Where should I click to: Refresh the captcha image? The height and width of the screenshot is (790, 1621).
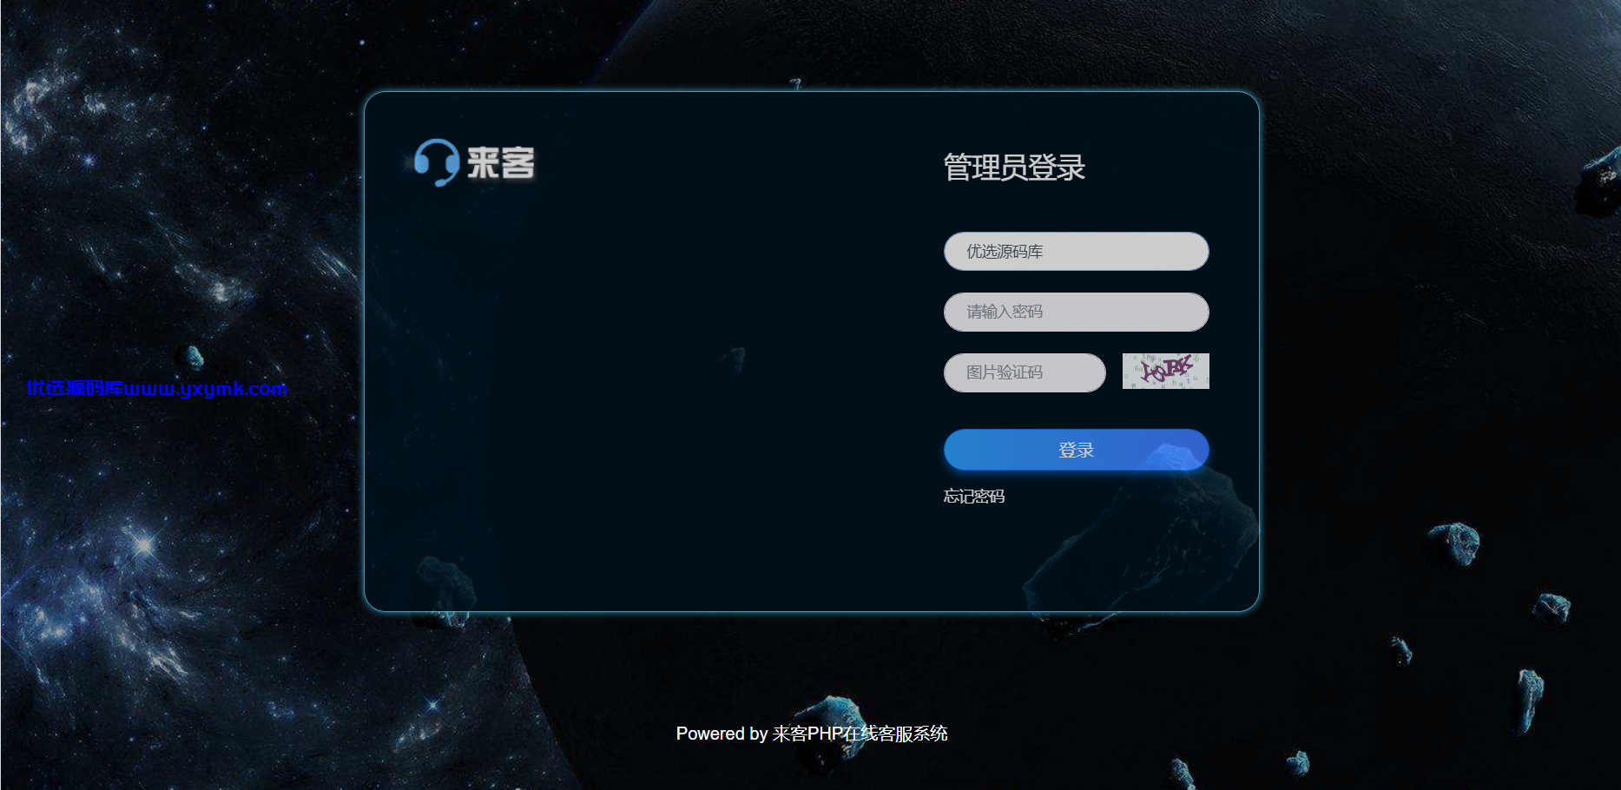(x=1165, y=371)
